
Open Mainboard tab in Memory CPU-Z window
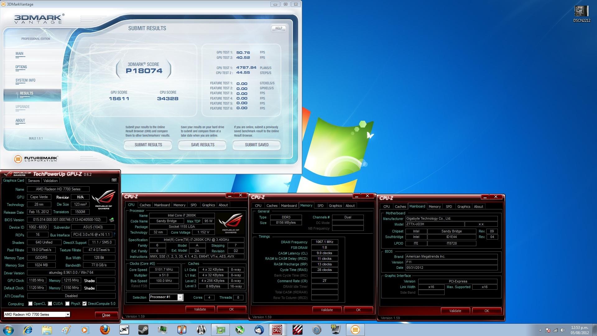(x=289, y=206)
